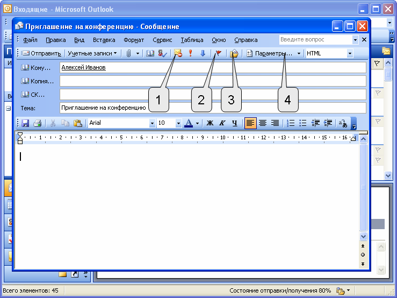The width and height of the screenshot is (397, 298).
Task: Toggle bold Ж formatting
Action: pyautogui.click(x=210, y=123)
